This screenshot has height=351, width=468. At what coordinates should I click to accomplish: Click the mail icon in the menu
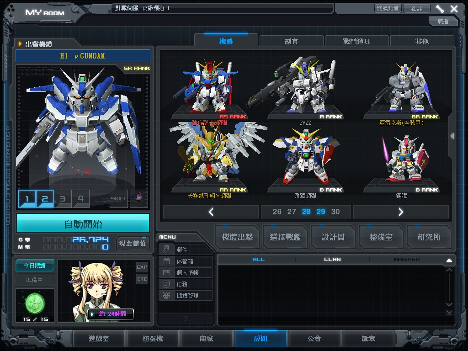point(166,250)
